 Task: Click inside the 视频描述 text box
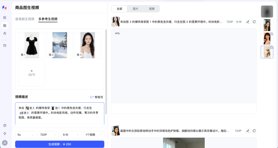point(60,115)
